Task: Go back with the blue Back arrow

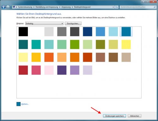Action: (3, 7)
